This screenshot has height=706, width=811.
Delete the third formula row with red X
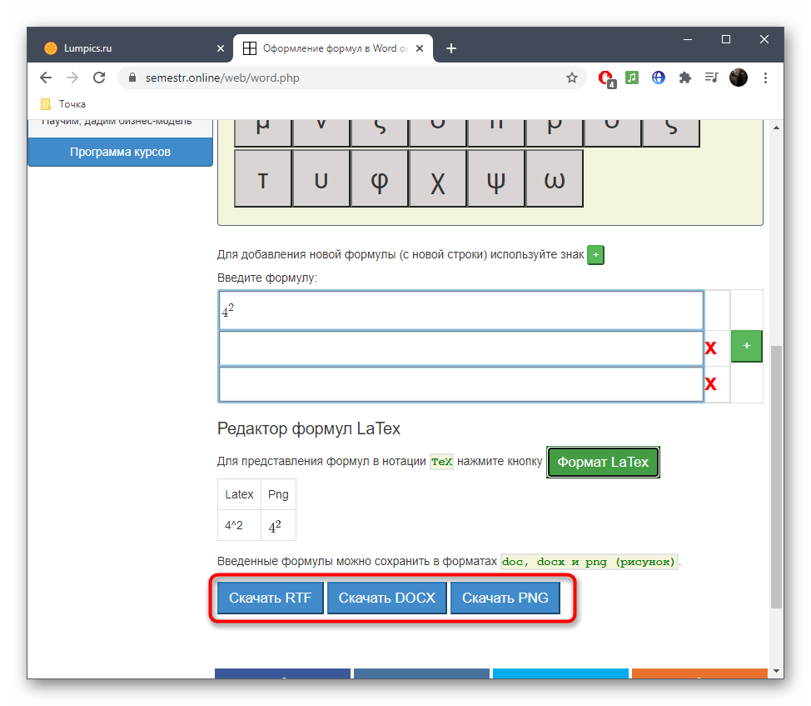click(x=710, y=383)
